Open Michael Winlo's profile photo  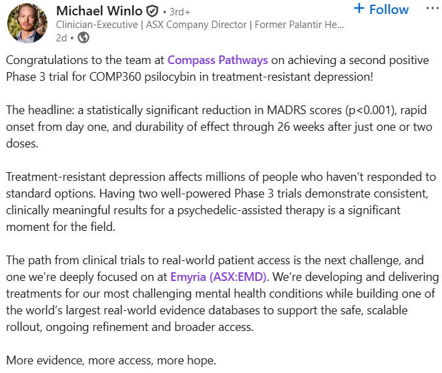pos(28,23)
